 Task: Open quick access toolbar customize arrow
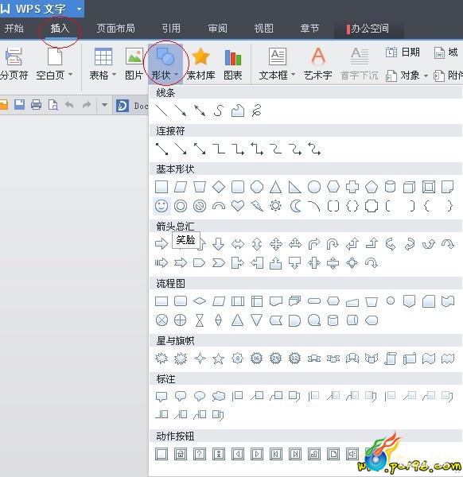(104, 105)
